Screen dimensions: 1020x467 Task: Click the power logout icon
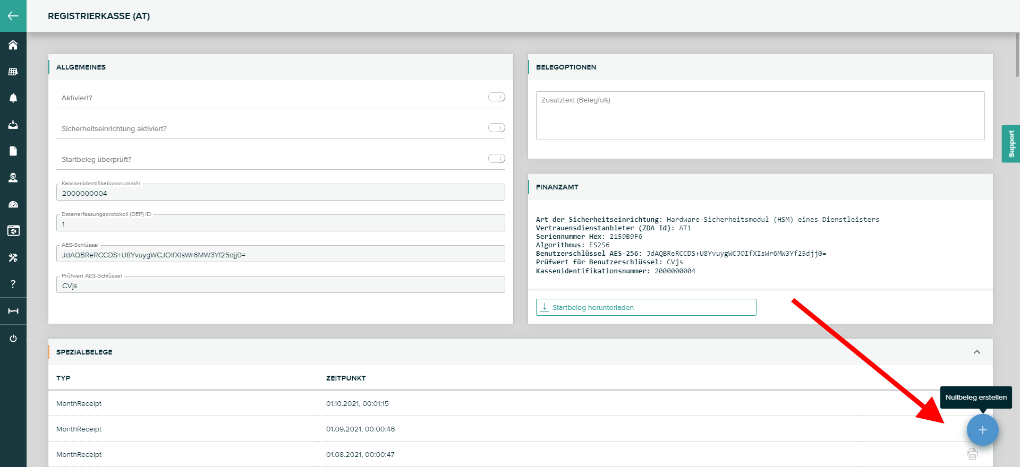point(13,339)
